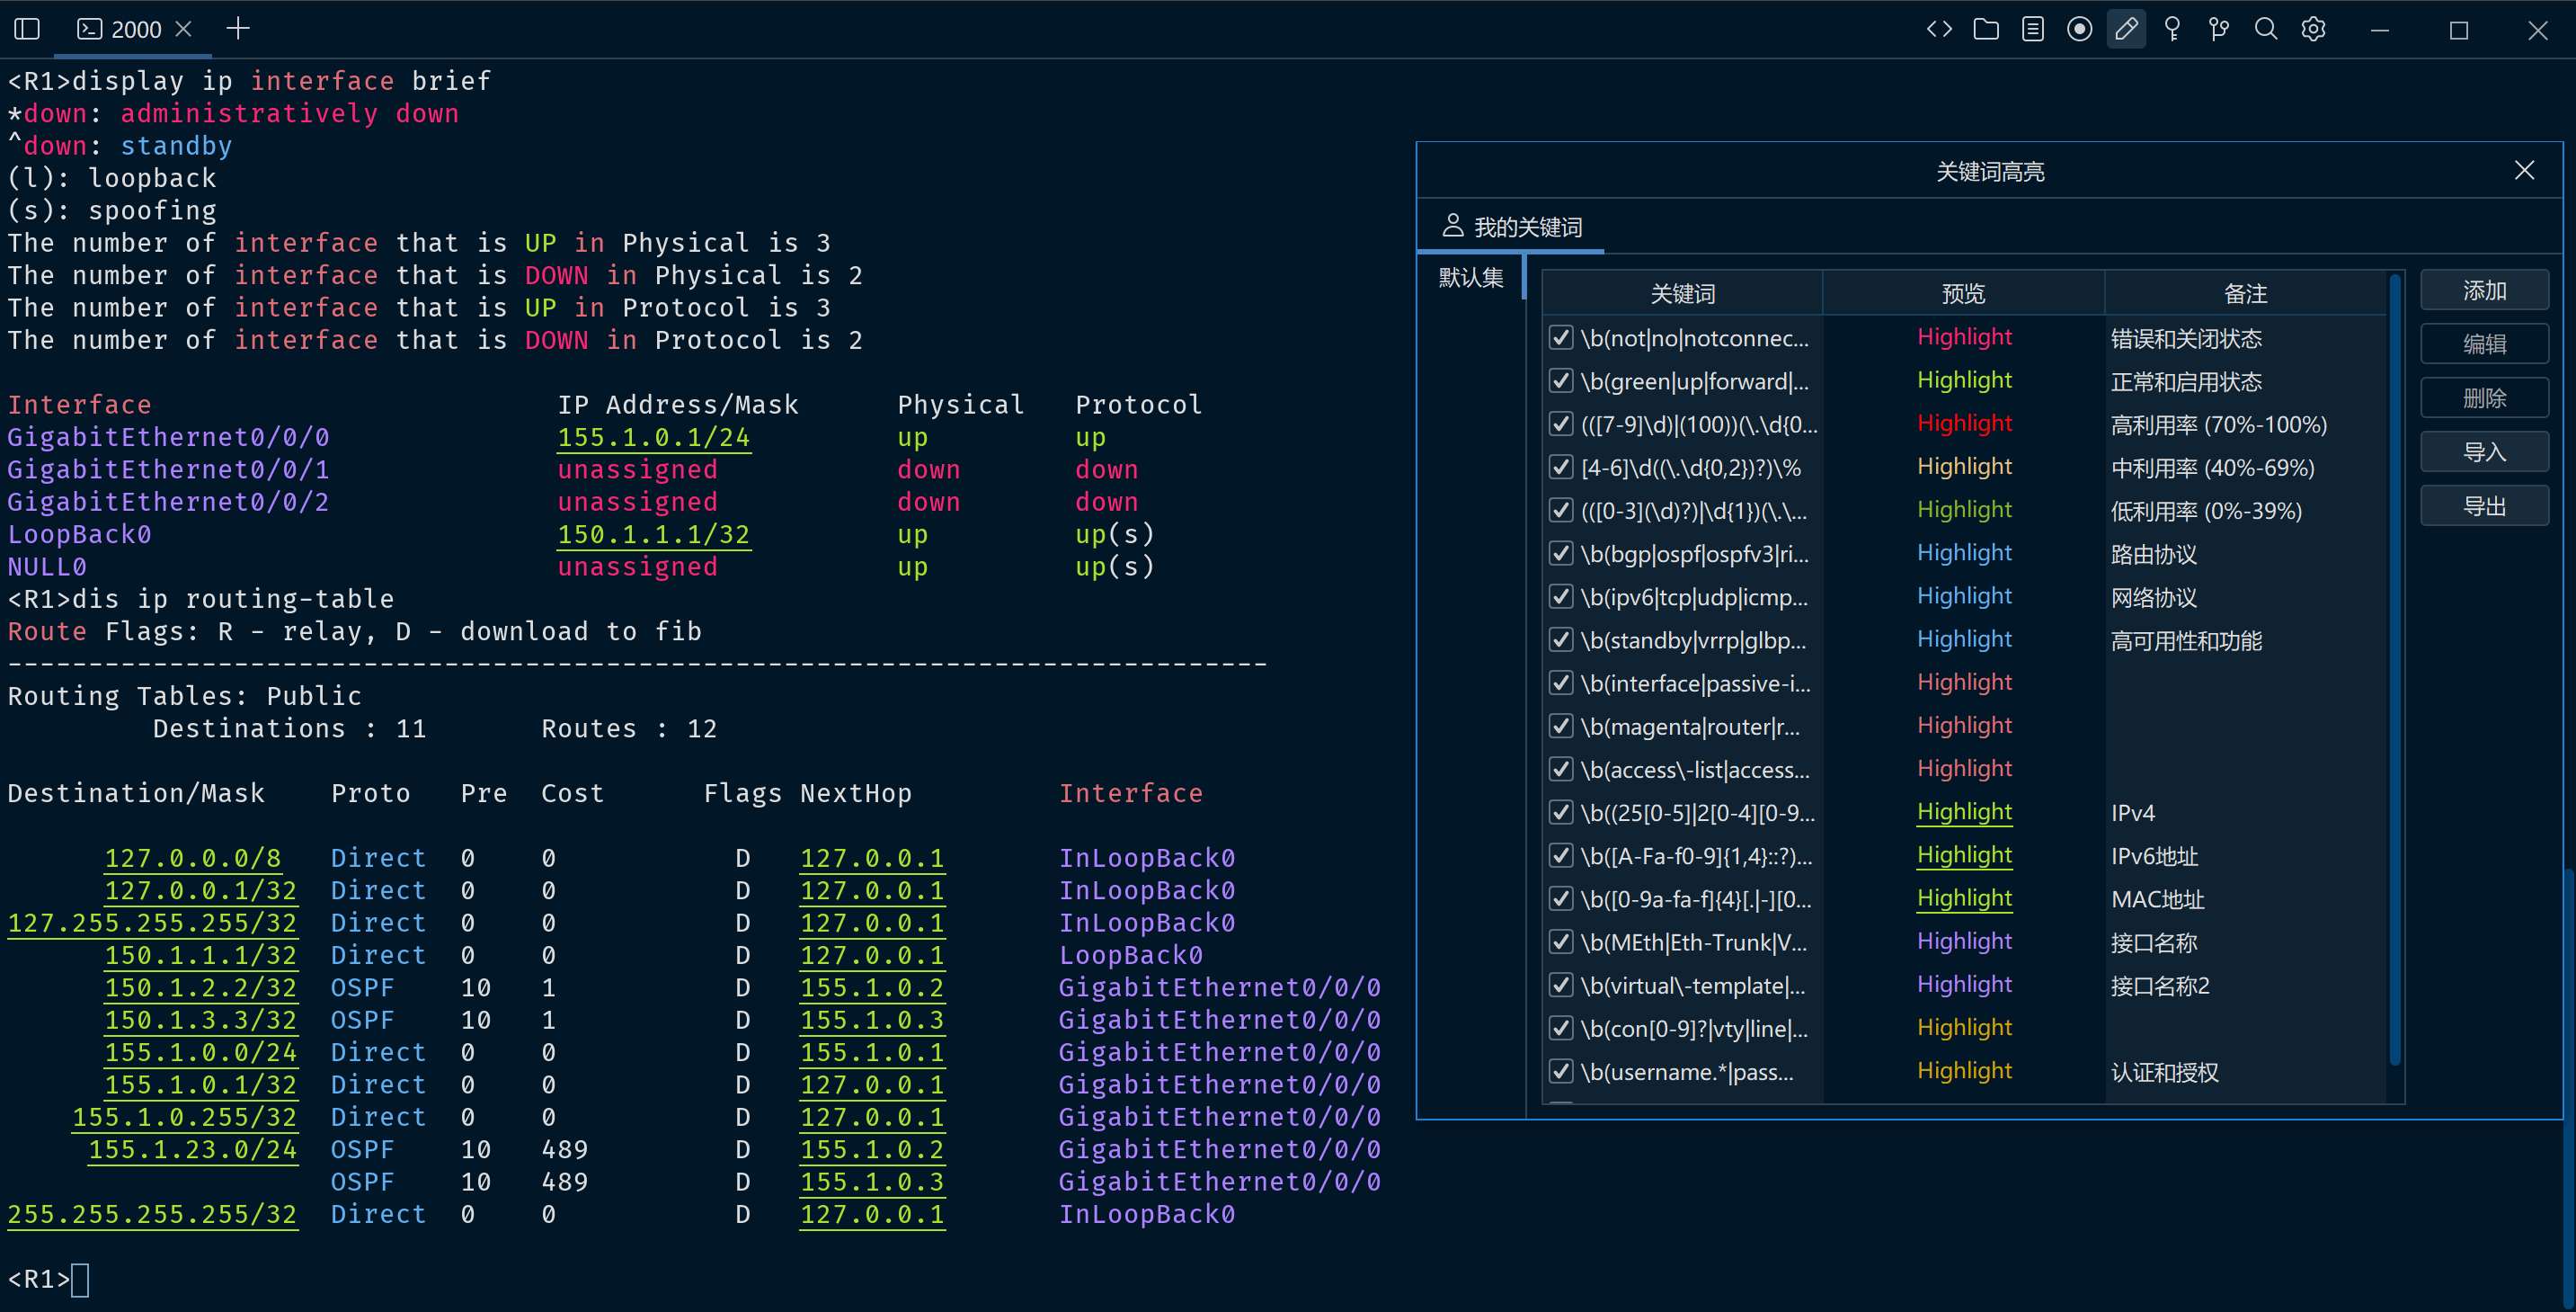This screenshot has height=1312, width=2576.
Task: Toggle the sidebar panel icon
Action: pos(27,29)
